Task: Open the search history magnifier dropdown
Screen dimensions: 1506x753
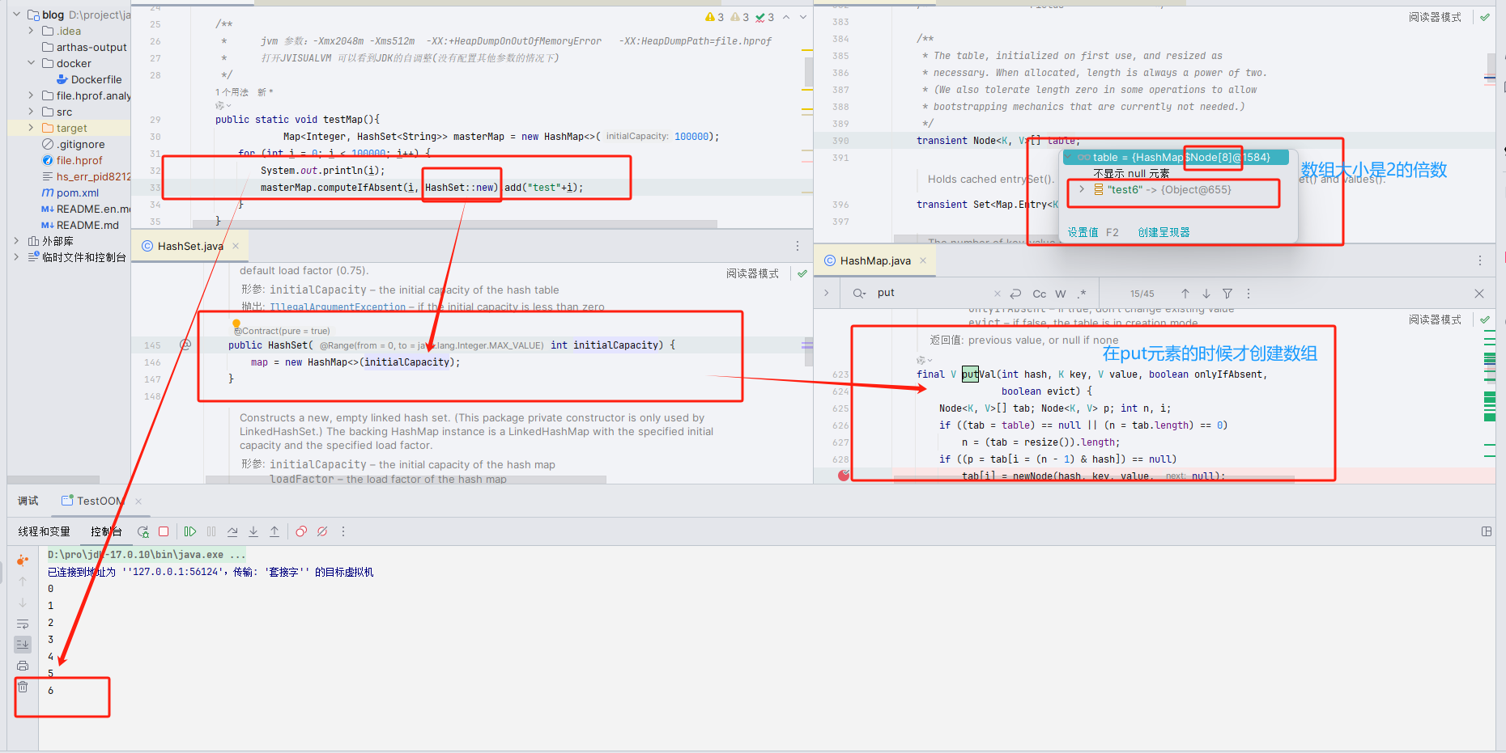Action: tap(859, 294)
